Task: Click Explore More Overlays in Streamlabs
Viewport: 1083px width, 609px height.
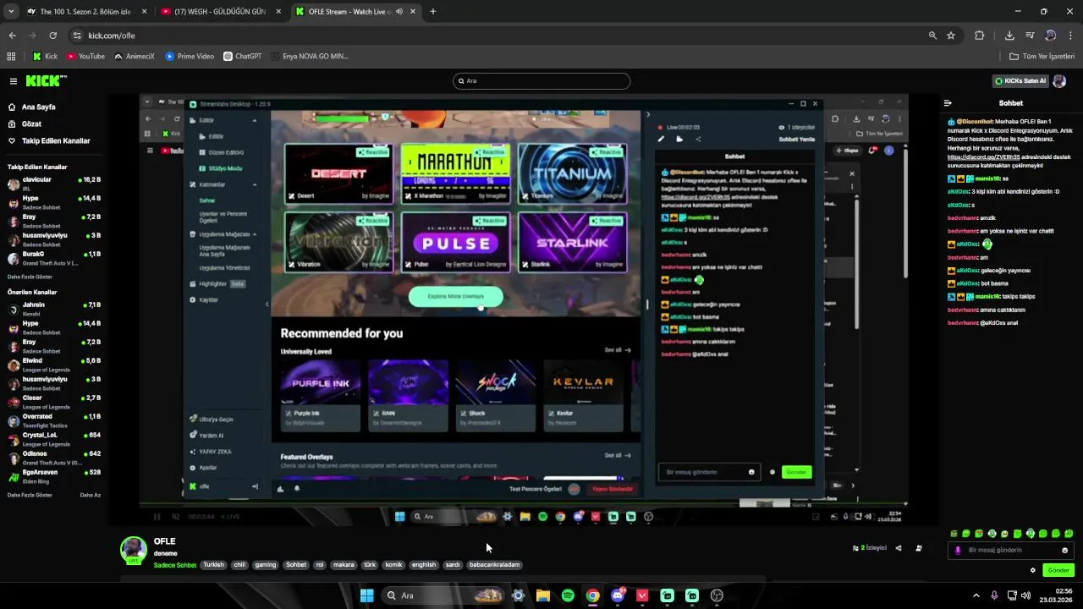Action: tap(456, 297)
